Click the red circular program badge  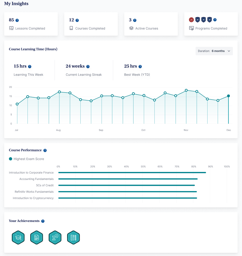191,20
